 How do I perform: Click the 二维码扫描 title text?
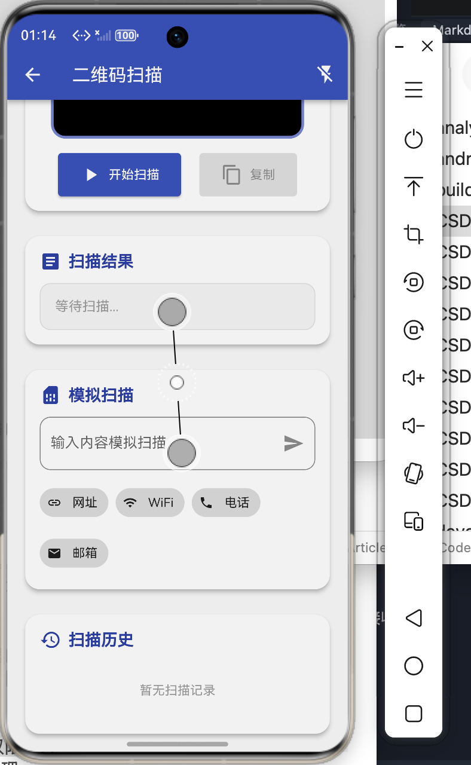[x=117, y=75]
